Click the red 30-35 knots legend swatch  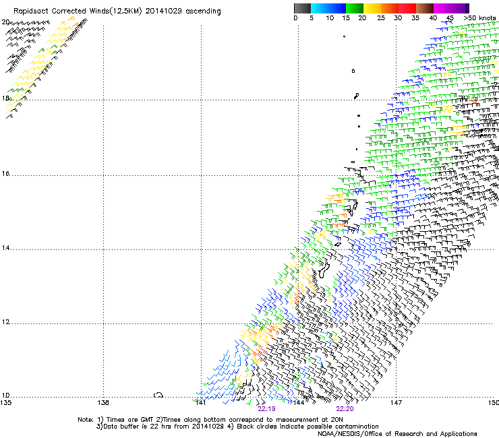pos(407,8)
